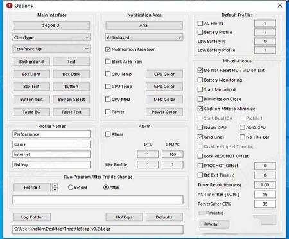This screenshot has width=289, height=239.
Task: Click the Game profile name field
Action: coord(51,145)
